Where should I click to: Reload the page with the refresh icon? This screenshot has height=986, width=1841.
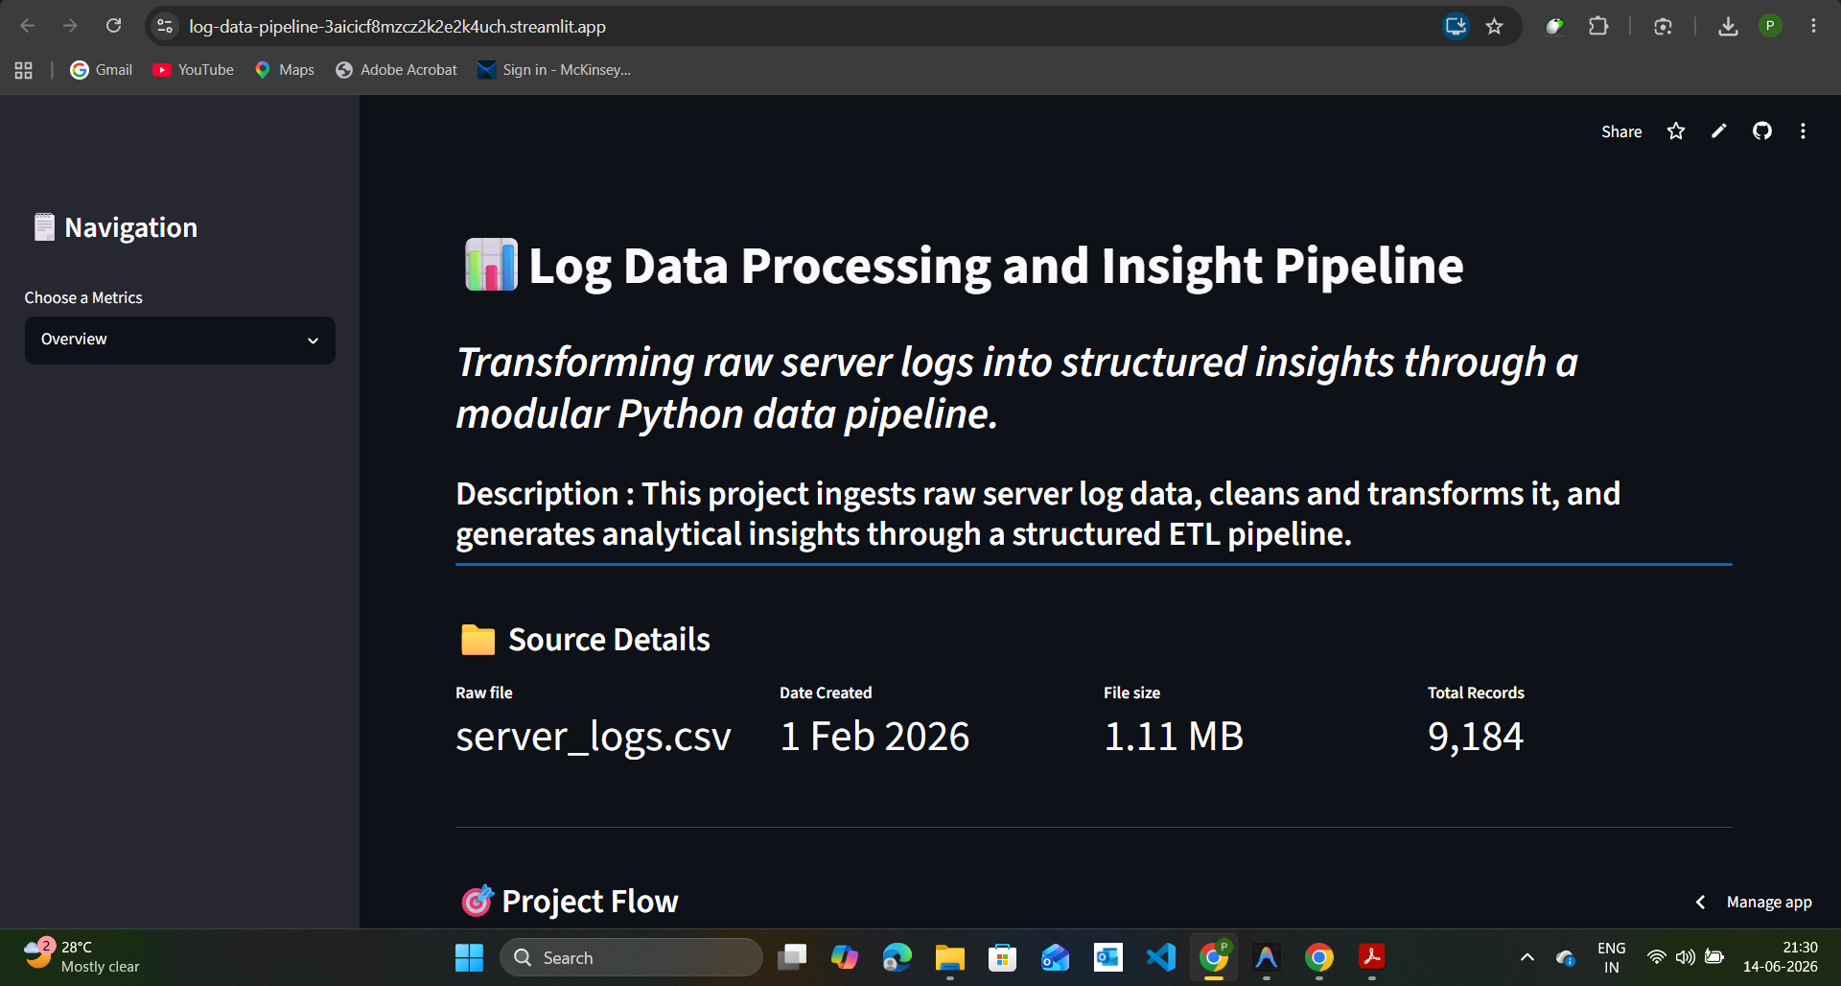[113, 26]
